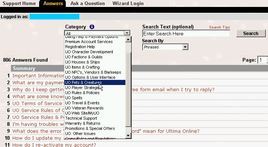Open answer 4 What are some known
Image resolution: width=268 pixels, height=147 pixels.
point(38,97)
